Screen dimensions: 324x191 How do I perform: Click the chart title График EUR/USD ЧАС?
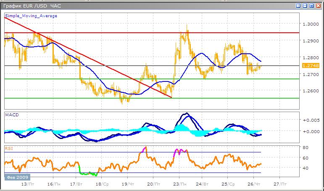pos(31,6)
